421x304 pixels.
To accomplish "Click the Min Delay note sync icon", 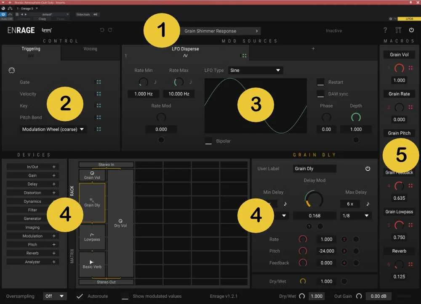I will [285, 204].
